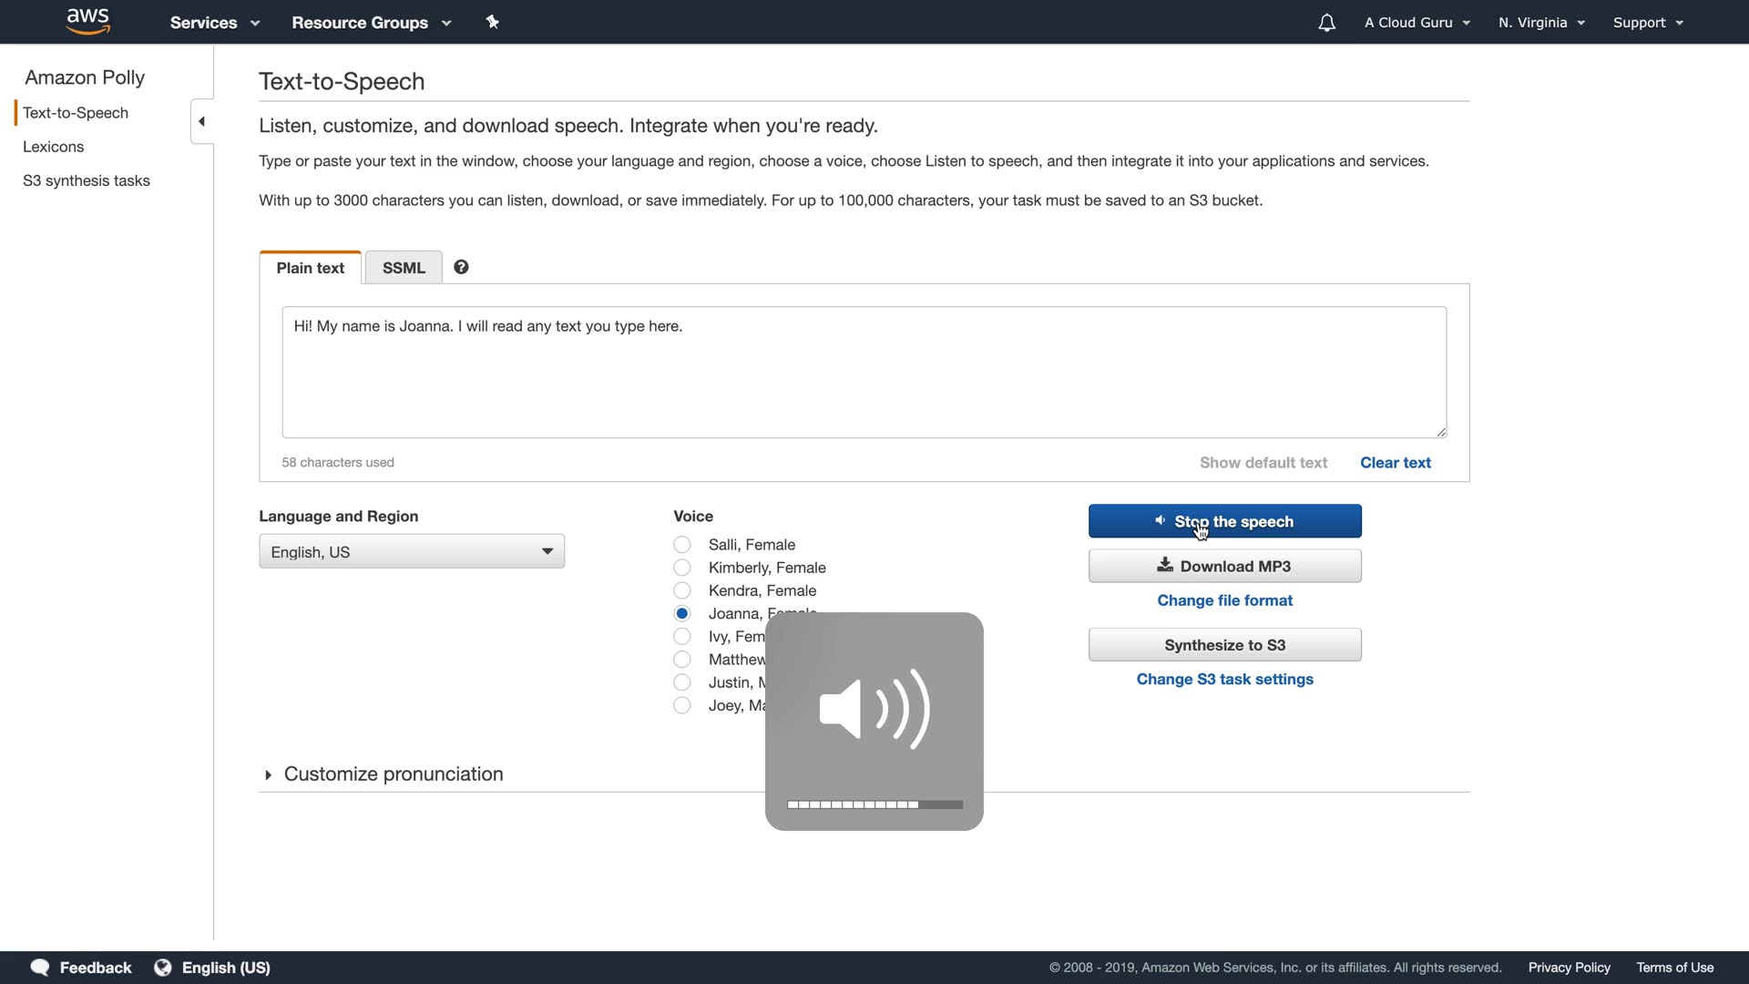Click the volume level bar overlay
This screenshot has width=1749, height=984.
coord(874,805)
